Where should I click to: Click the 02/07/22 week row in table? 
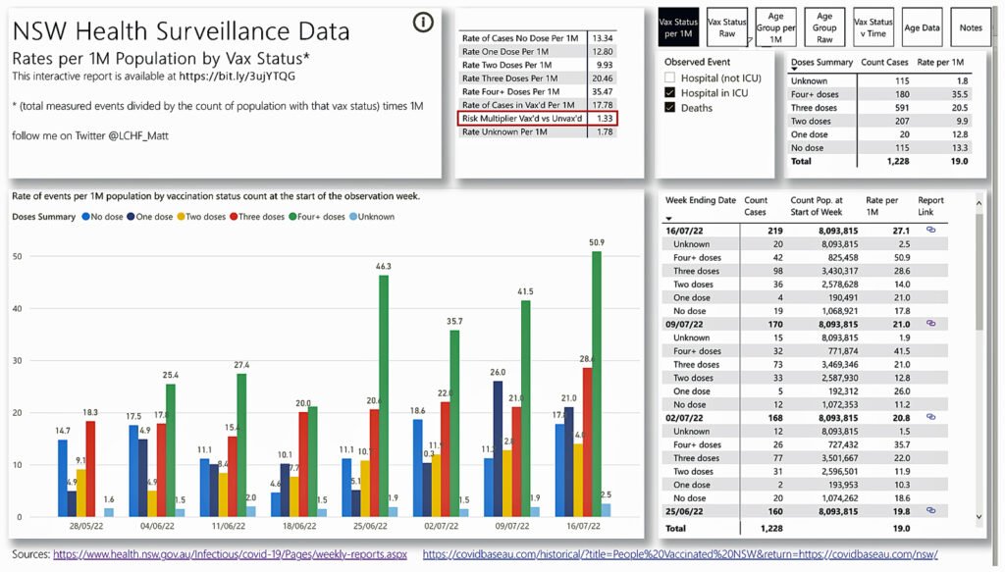coord(805,418)
